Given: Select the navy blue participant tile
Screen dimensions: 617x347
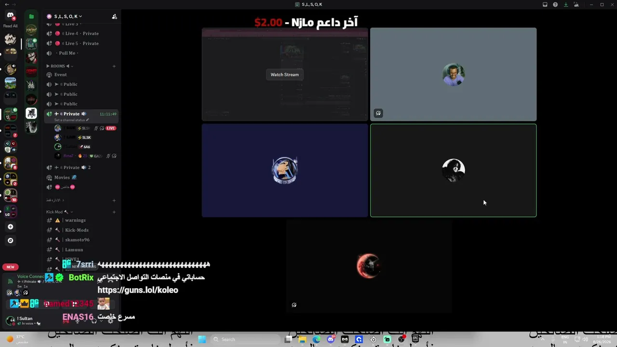Looking at the screenshot, I should 284,171.
